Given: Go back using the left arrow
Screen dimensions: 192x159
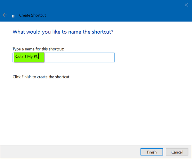Looking at the screenshot, I should coord(5,15).
